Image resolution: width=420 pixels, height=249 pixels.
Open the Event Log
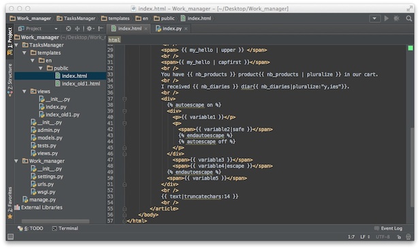click(x=389, y=229)
